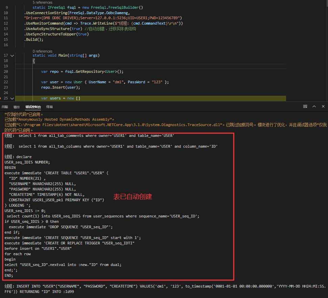Screen dimensions: 328x298
Task: Close the bottom panel
Action: click(x=323, y=107)
